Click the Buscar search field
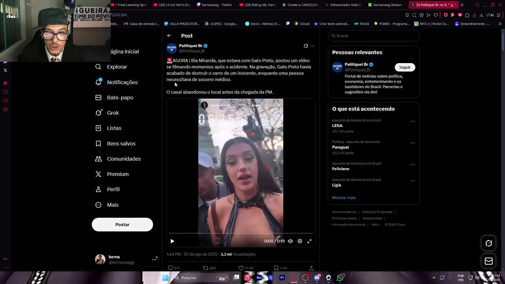The width and height of the screenshot is (505, 284). 374,35
